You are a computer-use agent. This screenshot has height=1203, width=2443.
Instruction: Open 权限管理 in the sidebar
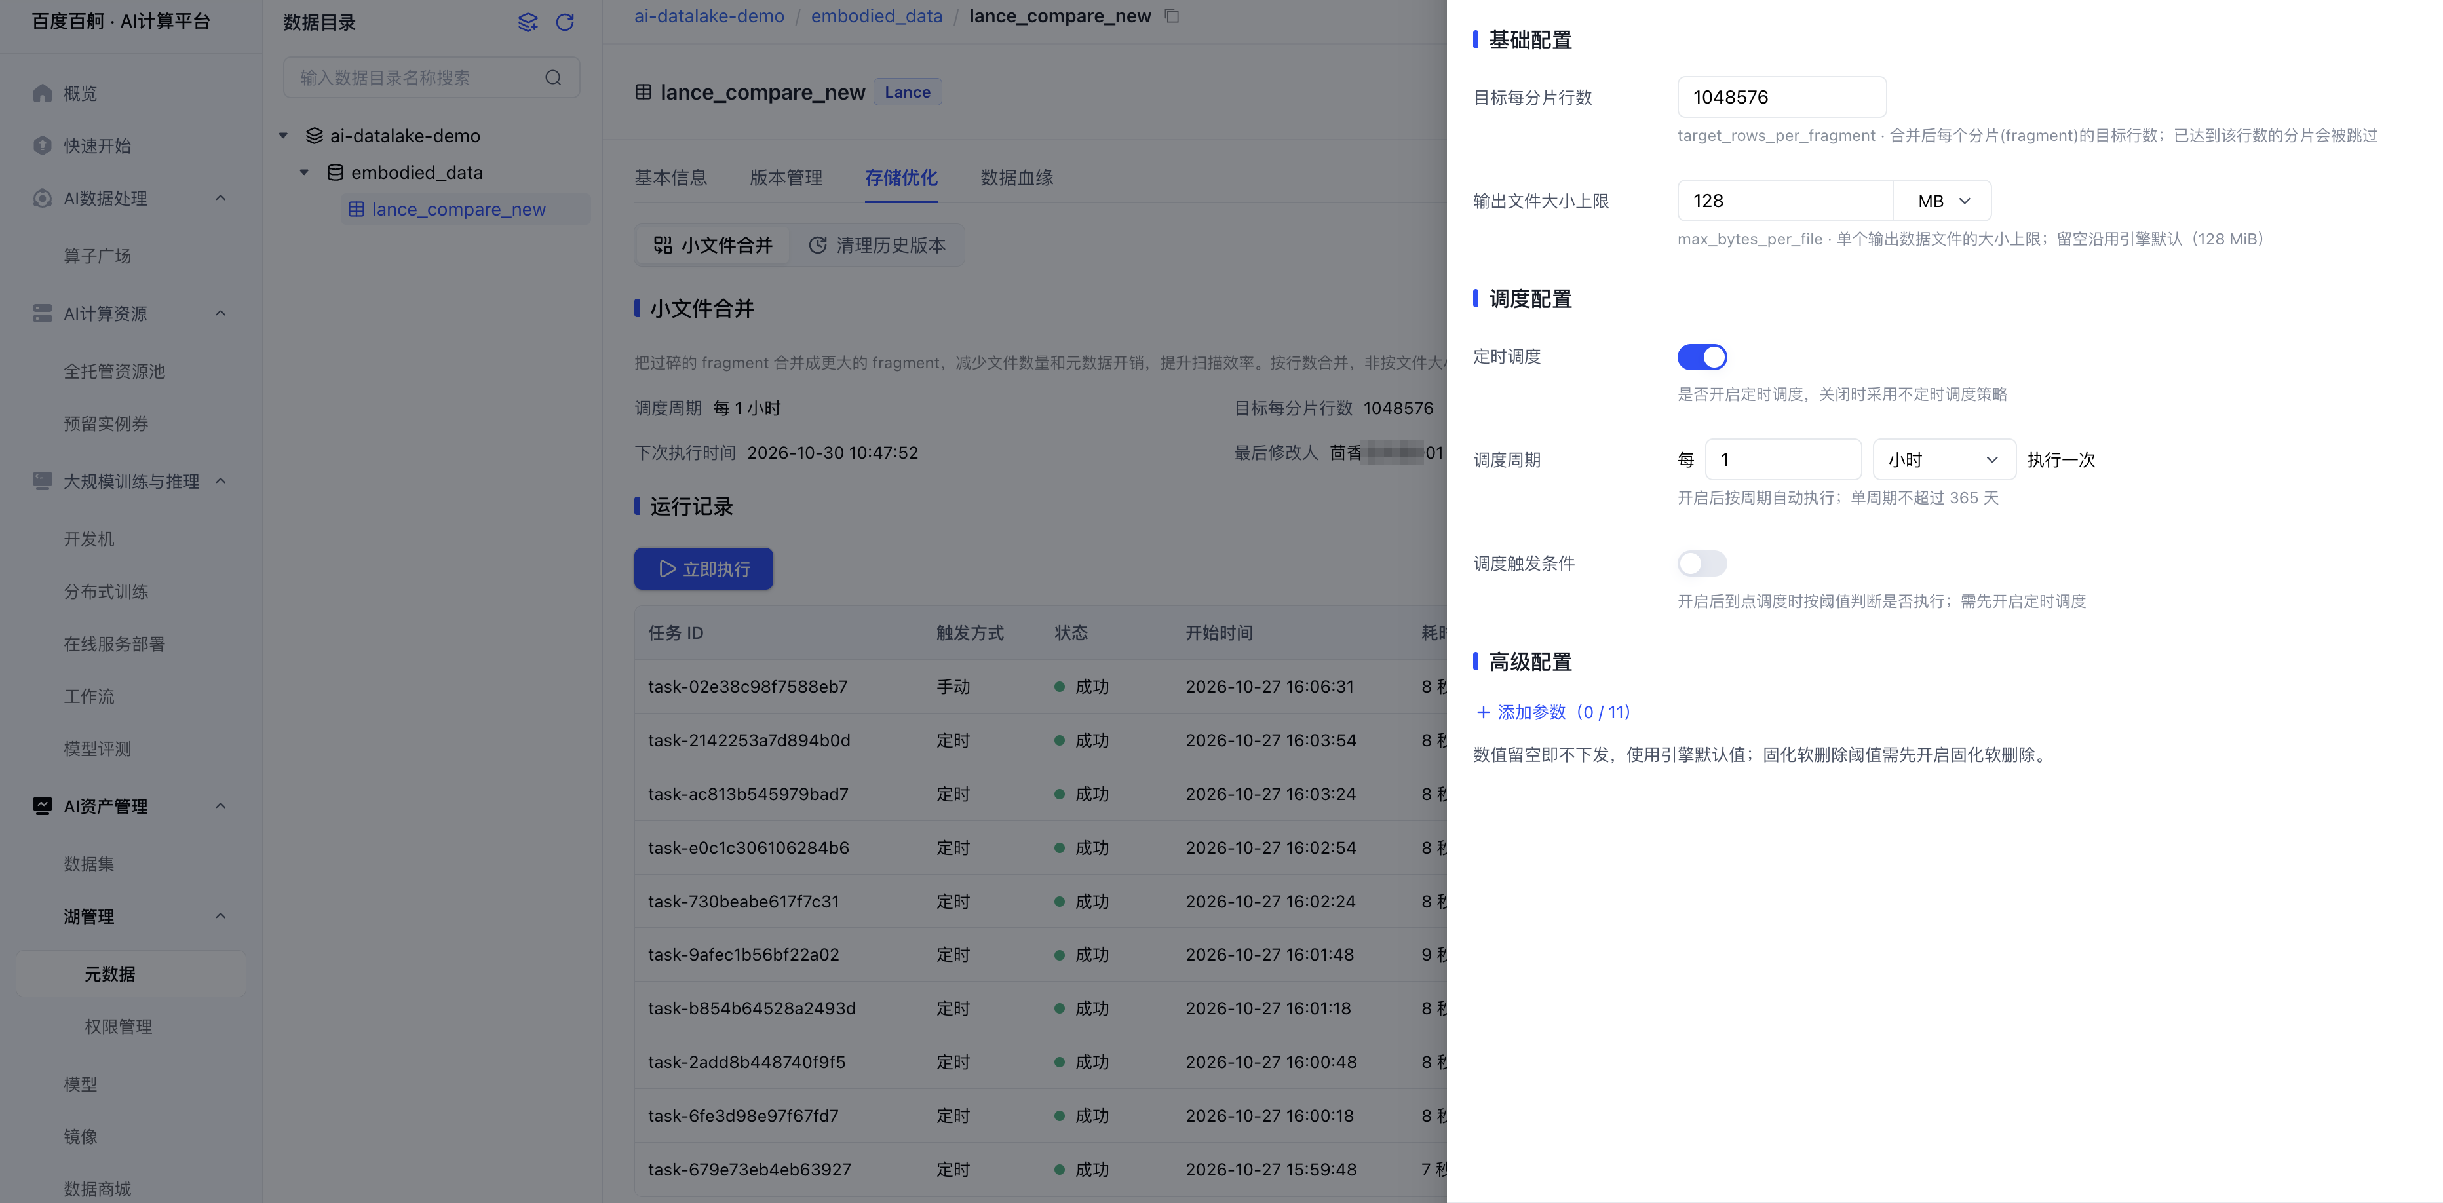click(119, 1027)
